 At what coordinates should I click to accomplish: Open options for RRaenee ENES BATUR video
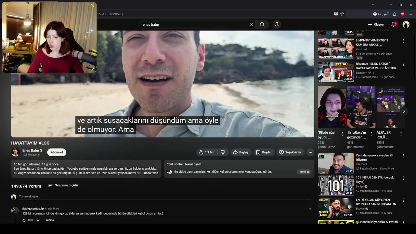[x=403, y=64]
